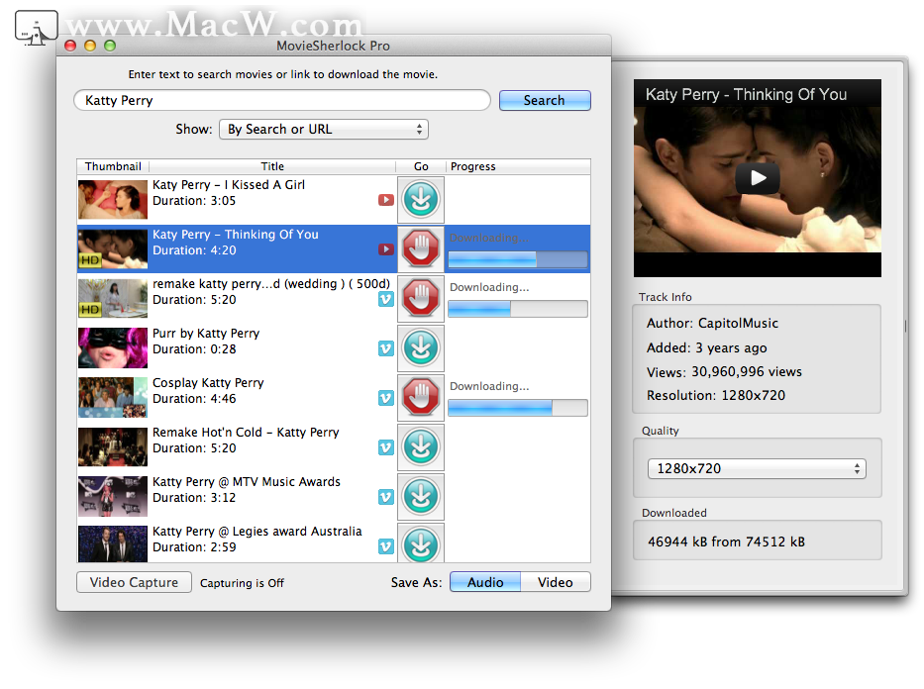Download Remake Hot'n Cold video

pyautogui.click(x=421, y=446)
